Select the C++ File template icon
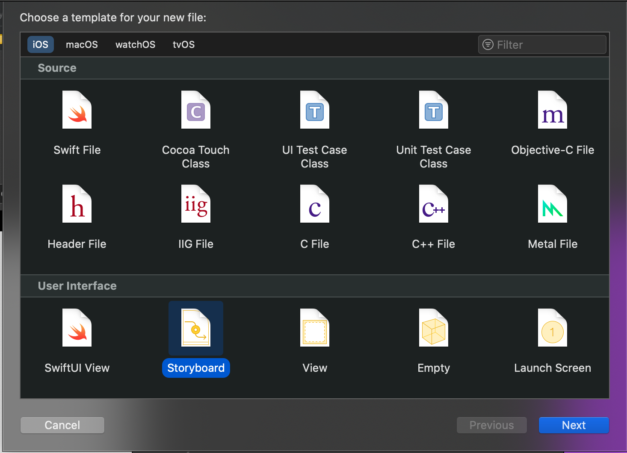Screen dimensions: 627x453 tap(434, 204)
